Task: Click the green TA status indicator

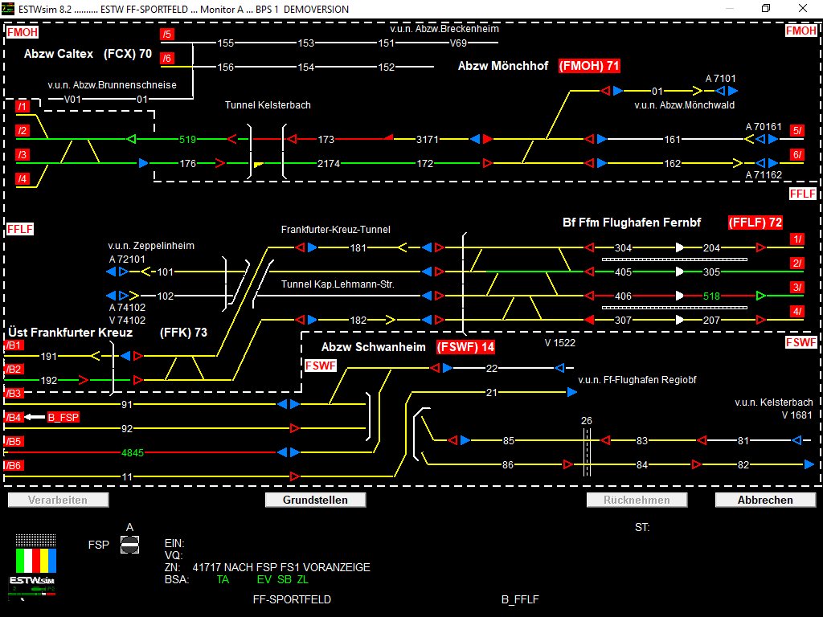Action: pos(223,578)
